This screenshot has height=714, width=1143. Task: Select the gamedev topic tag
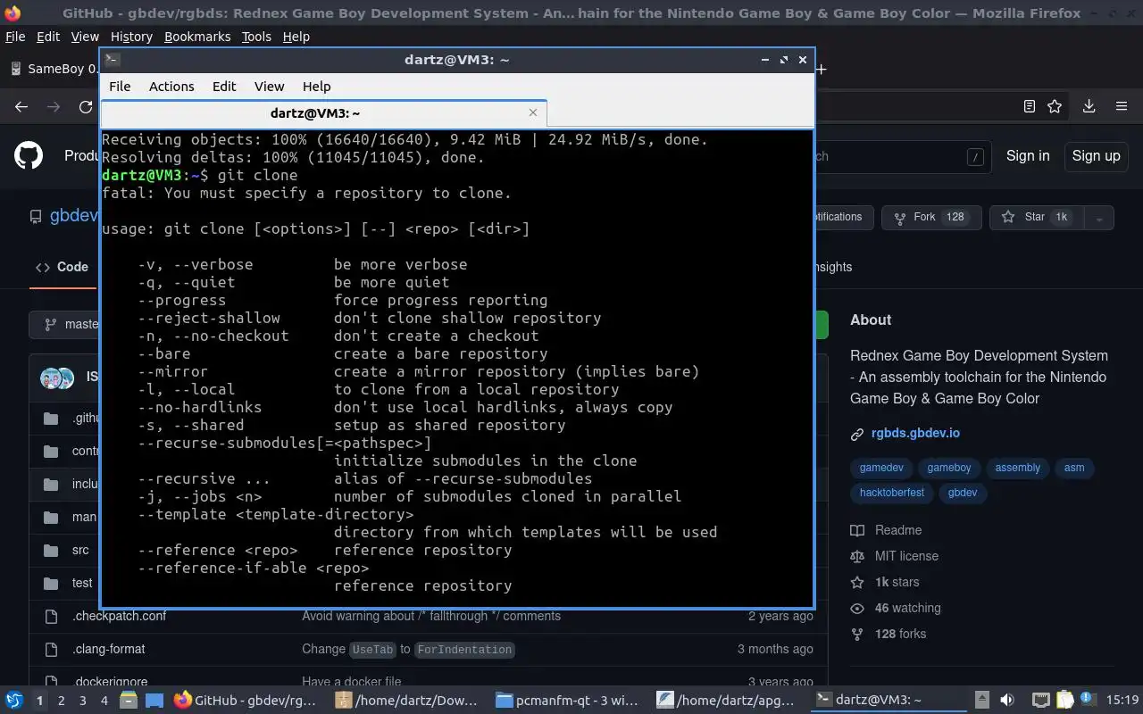pos(881,468)
